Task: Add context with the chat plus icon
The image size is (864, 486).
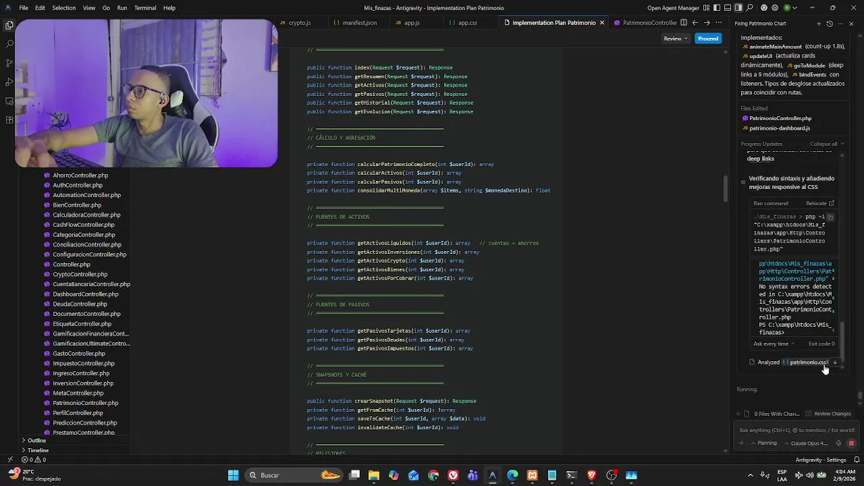Action: 741,443
